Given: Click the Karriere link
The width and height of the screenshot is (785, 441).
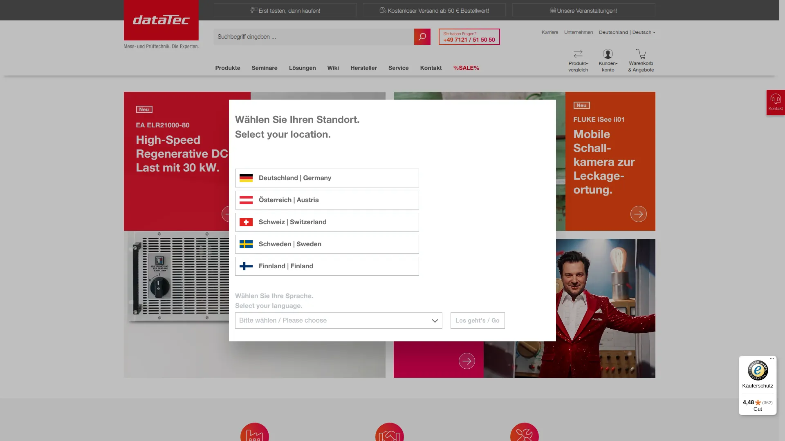Looking at the screenshot, I should coord(550,32).
